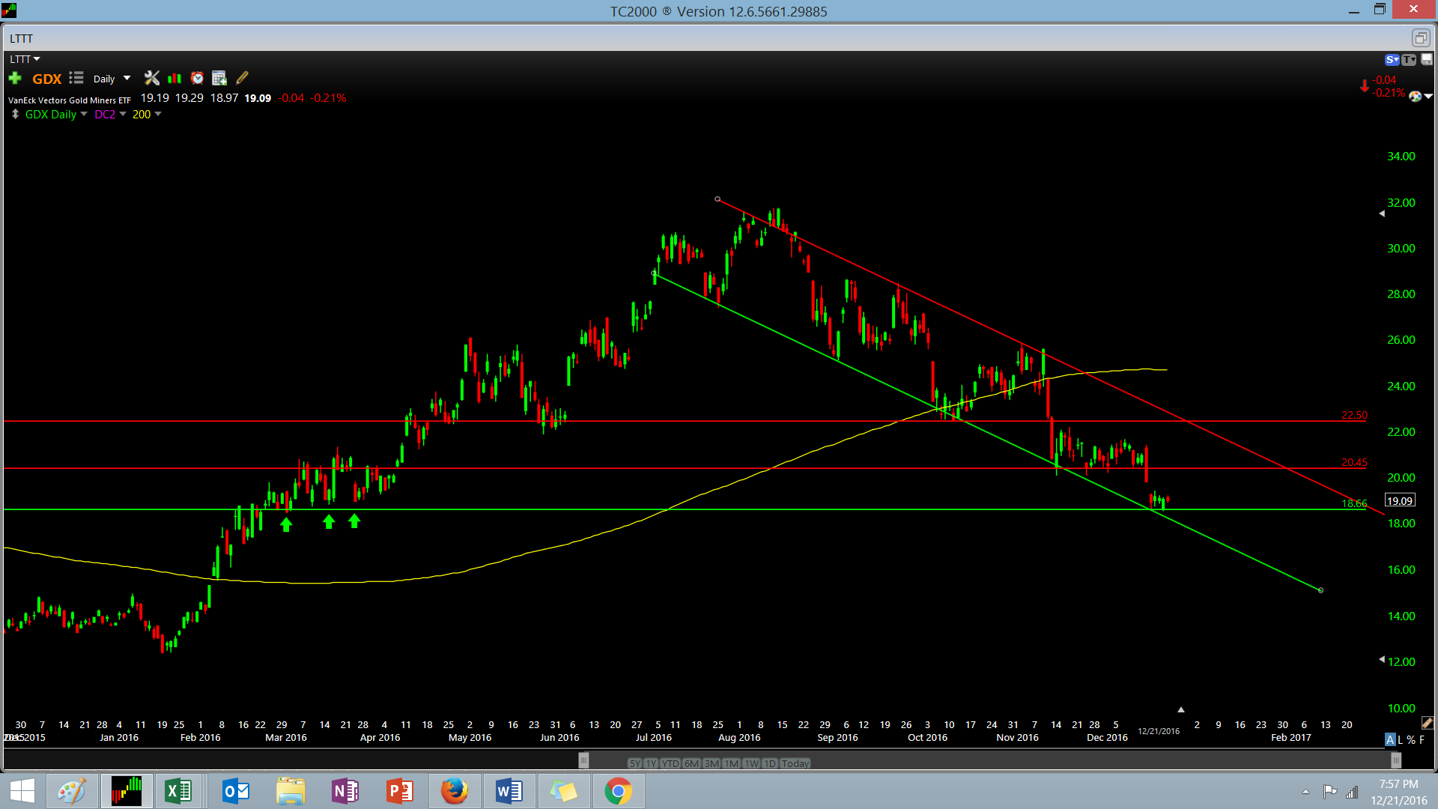Open Word from the taskbar
Image resolution: width=1438 pixels, height=809 pixels.
click(509, 791)
